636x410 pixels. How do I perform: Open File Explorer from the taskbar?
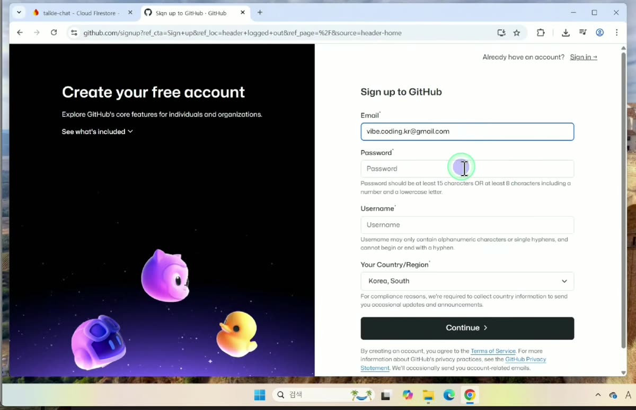[428, 395]
